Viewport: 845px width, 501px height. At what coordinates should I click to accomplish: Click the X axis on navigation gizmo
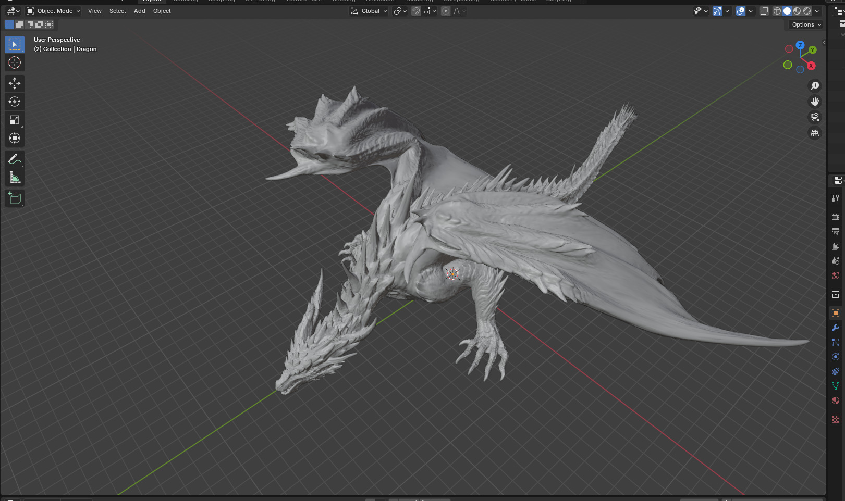[811, 66]
